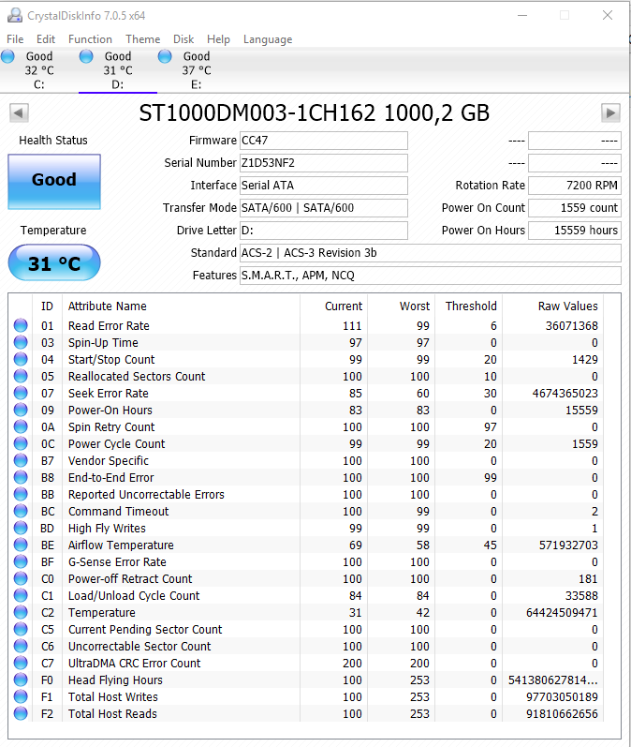Viewport: 631px width, 747px height.
Task: Go to next disk with right arrow
Action: click(610, 112)
